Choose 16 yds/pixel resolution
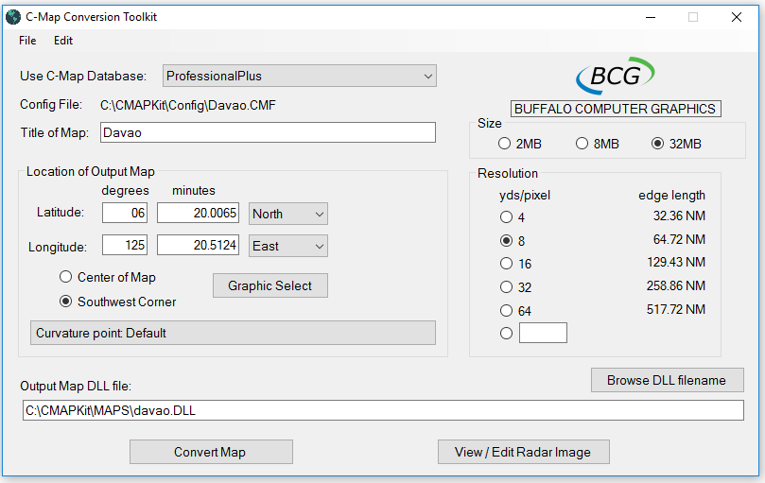Viewport: 765px width, 483px height. (506, 264)
